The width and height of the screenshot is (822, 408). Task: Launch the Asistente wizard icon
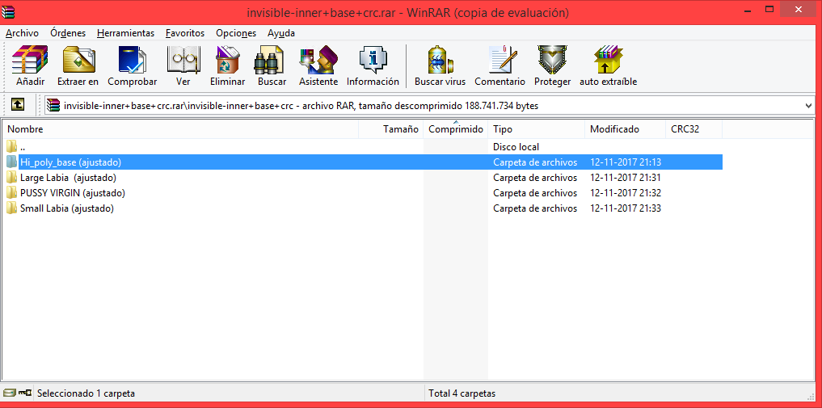pyautogui.click(x=318, y=65)
